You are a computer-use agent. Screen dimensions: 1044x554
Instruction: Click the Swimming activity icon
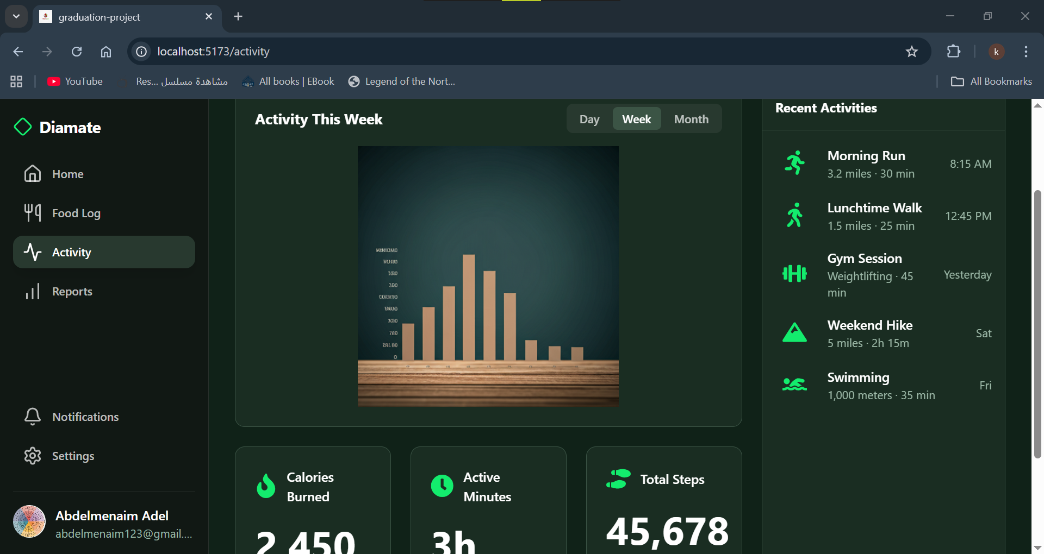click(794, 385)
